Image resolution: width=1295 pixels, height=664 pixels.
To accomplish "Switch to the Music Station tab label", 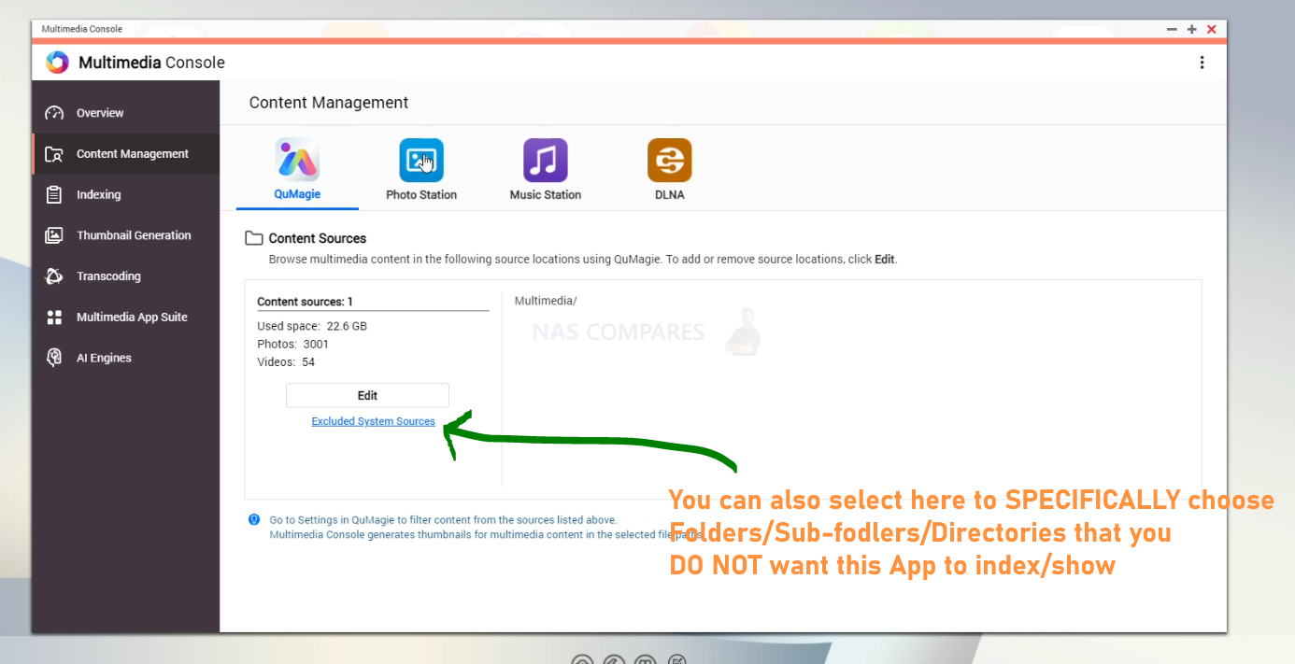I will [x=546, y=195].
